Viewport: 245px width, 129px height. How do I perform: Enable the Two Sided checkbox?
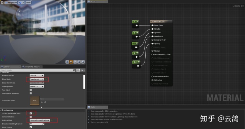[x=31, y=90]
